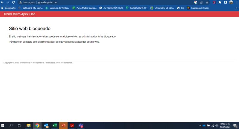
Task: Click the 'Trend Micro Apex One' banner title
Action: pyautogui.click(x=19, y=14)
